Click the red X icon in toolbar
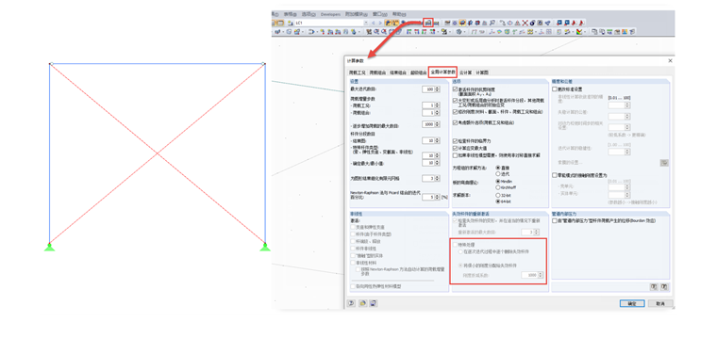 coord(525,23)
